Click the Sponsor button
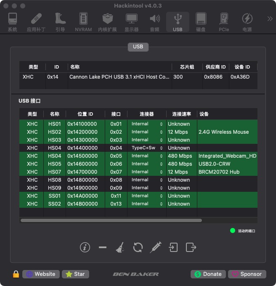 [x=247, y=274]
